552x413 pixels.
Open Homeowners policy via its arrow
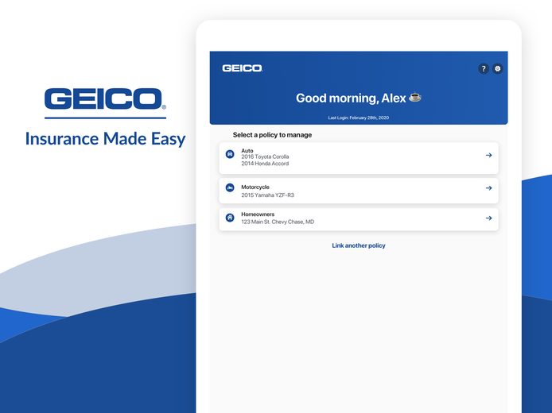488,218
